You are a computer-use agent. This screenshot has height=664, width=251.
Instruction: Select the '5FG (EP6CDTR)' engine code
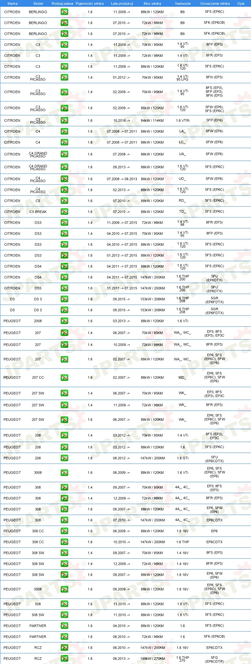pyautogui.click(x=214, y=659)
